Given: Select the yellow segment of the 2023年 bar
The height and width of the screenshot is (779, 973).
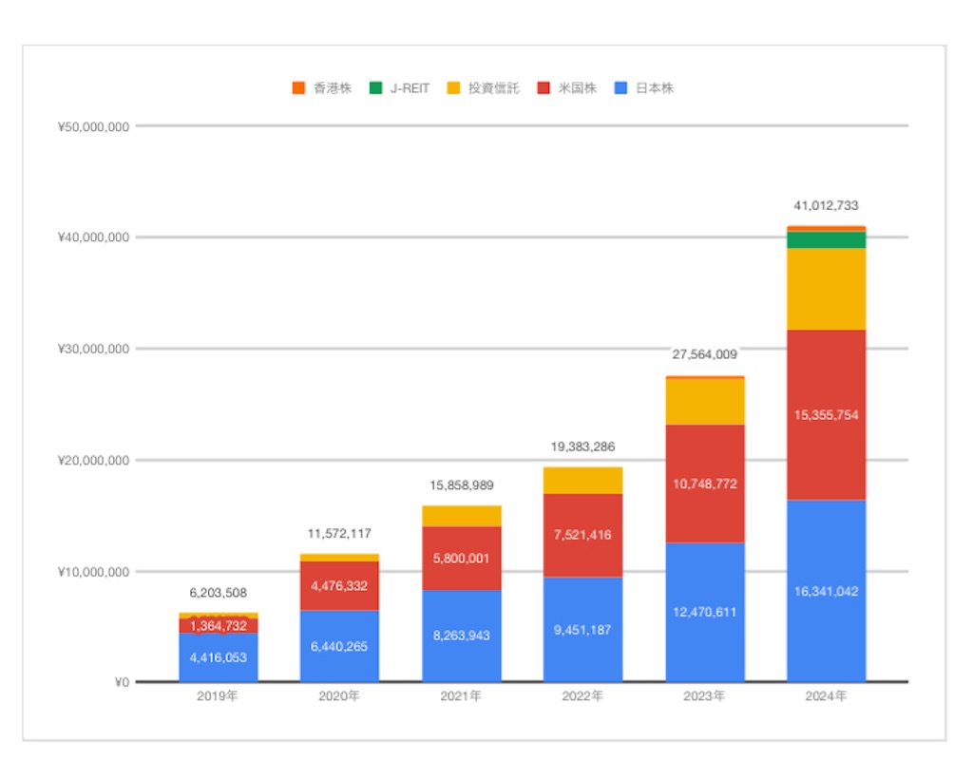Looking at the screenshot, I should click(x=705, y=401).
